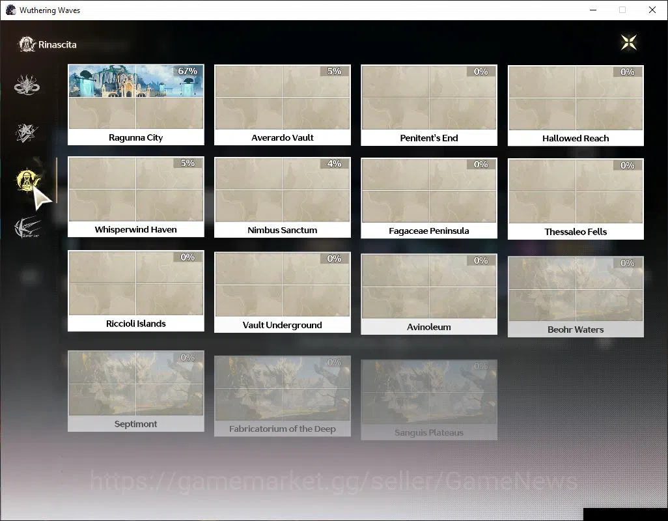Open the Fabricatorium of the Deep card
This screenshot has height=521, width=668.
(283, 396)
